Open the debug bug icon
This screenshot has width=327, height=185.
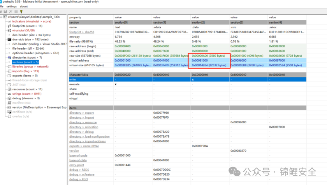[9, 99]
